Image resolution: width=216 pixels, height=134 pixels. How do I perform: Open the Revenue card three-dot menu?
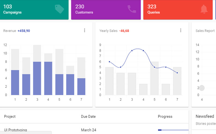[85, 31]
